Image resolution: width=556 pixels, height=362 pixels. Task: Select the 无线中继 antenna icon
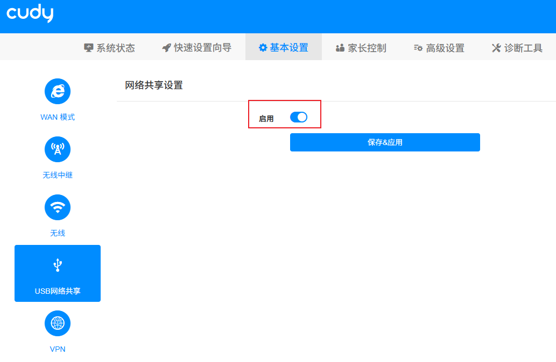(x=58, y=149)
